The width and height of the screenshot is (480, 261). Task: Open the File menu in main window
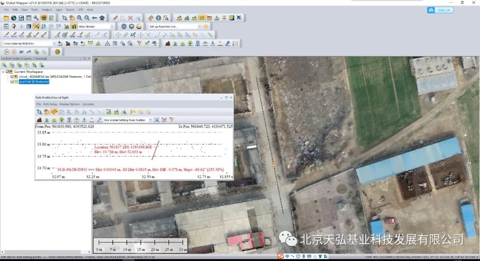pyautogui.click(x=6, y=10)
